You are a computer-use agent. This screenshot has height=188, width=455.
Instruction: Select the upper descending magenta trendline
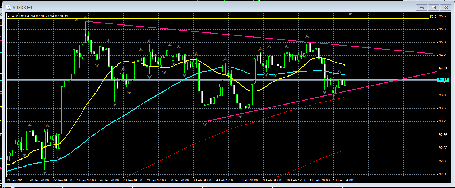point(255,37)
